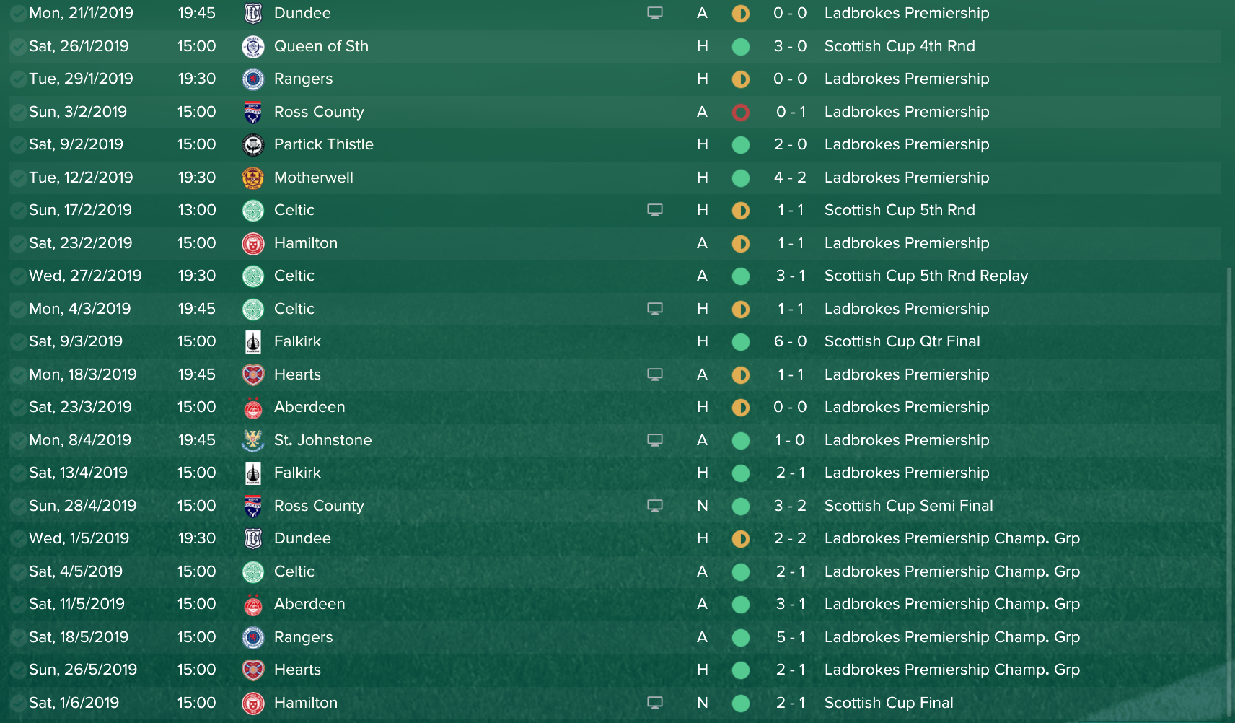Screen dimensions: 1235x723
Task: Open Scottish Cup Semi Final competition link
Action: [908, 506]
